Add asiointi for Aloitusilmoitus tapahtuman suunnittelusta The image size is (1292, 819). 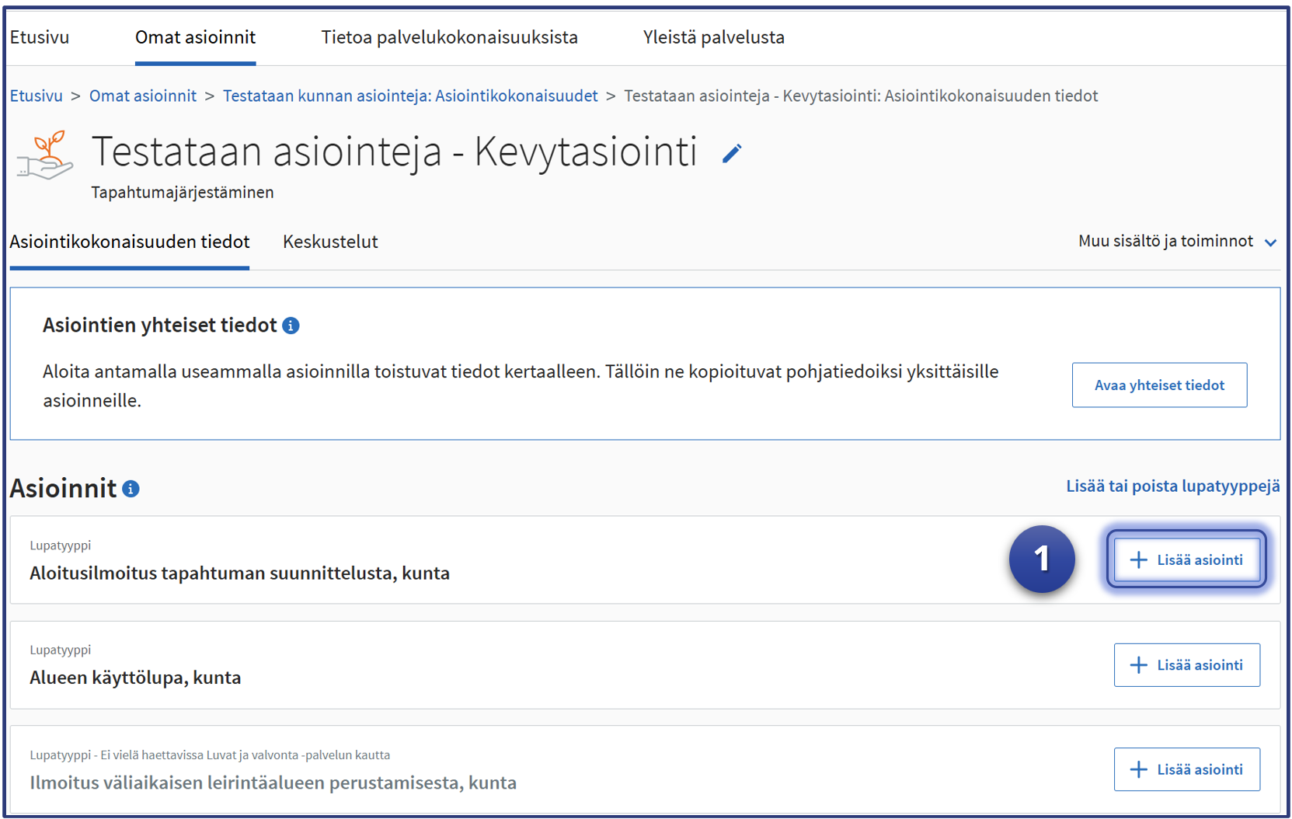pos(1186,559)
